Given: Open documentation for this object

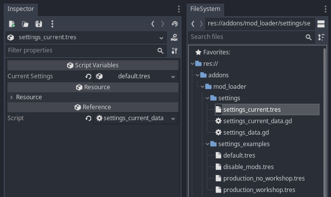Looking at the screenshot, I should click(x=174, y=37).
